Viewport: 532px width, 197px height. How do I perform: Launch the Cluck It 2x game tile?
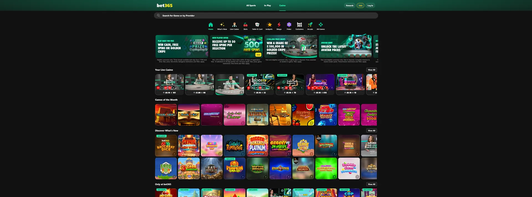pyautogui.click(x=303, y=146)
